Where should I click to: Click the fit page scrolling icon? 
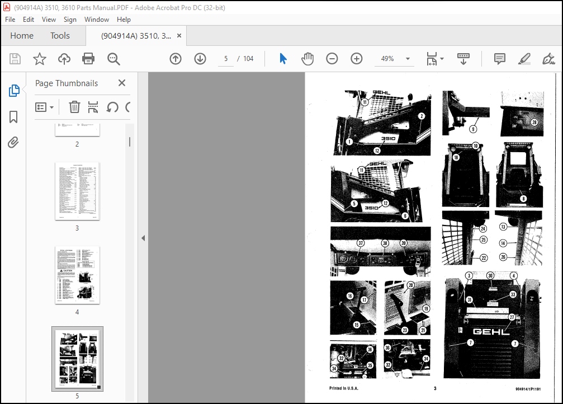click(x=432, y=59)
